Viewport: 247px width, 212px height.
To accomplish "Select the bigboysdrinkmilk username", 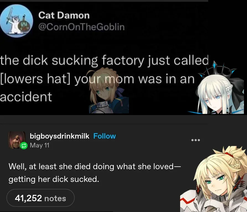I will (59, 136).
